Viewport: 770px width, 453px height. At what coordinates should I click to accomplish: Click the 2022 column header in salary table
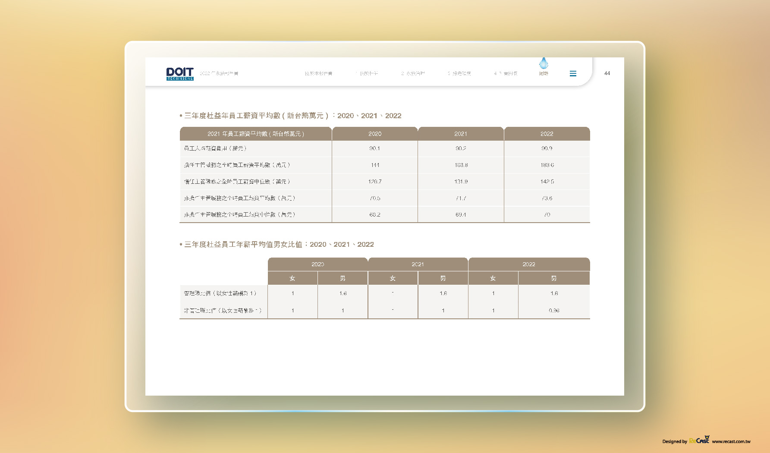547,134
